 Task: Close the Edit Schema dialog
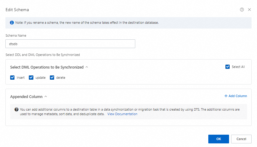[249, 10]
